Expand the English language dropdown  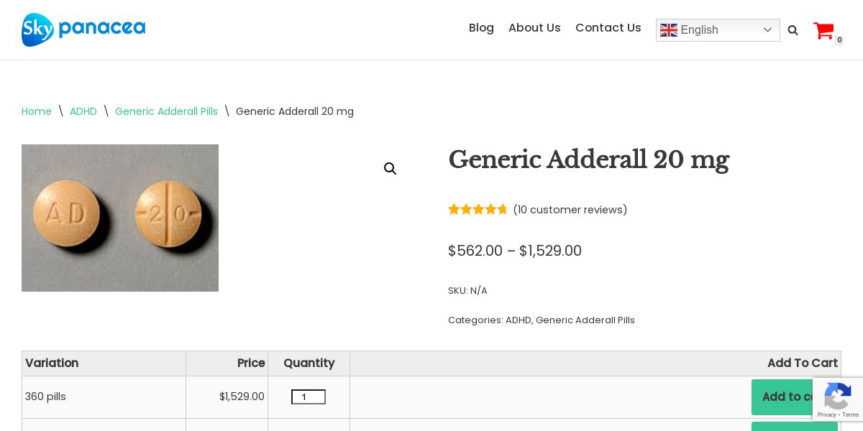(x=767, y=30)
